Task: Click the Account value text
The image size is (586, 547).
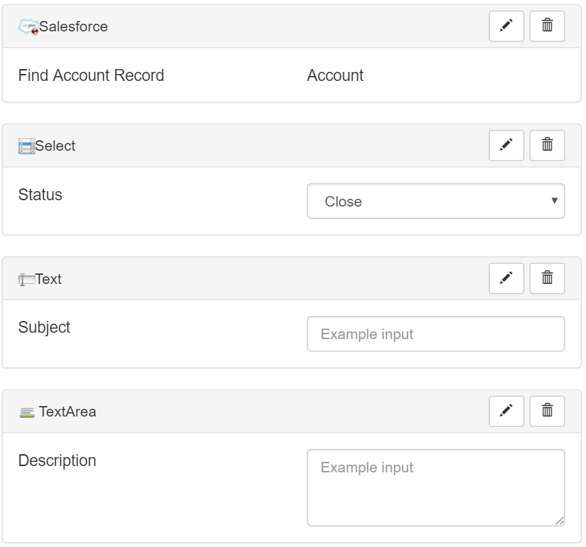Action: pyautogui.click(x=335, y=75)
